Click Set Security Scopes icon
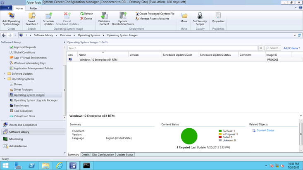This screenshot has width=303, height=170. pos(200,18)
